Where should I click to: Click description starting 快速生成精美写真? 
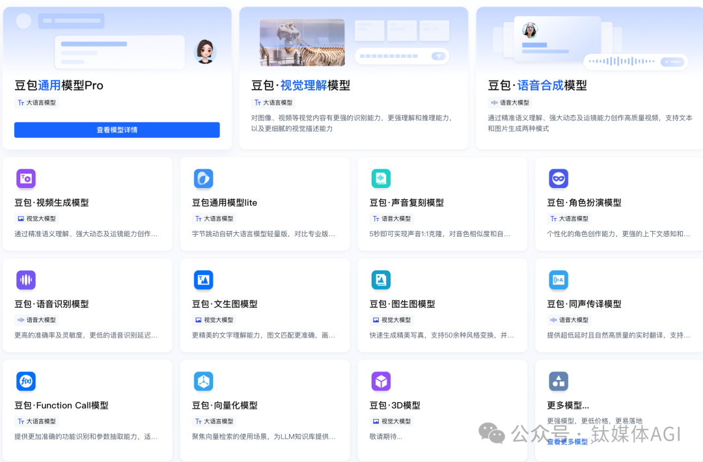pos(441,335)
